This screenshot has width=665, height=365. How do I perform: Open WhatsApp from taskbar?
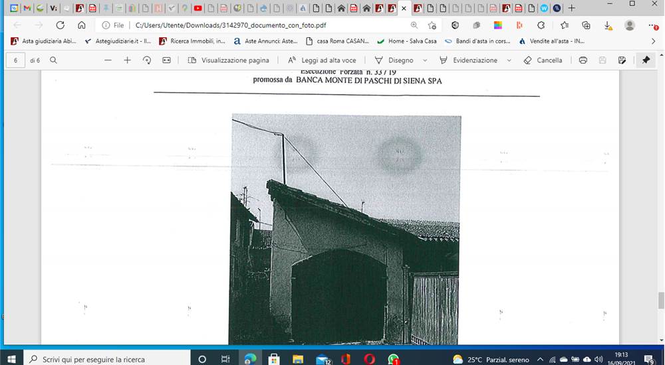click(393, 359)
